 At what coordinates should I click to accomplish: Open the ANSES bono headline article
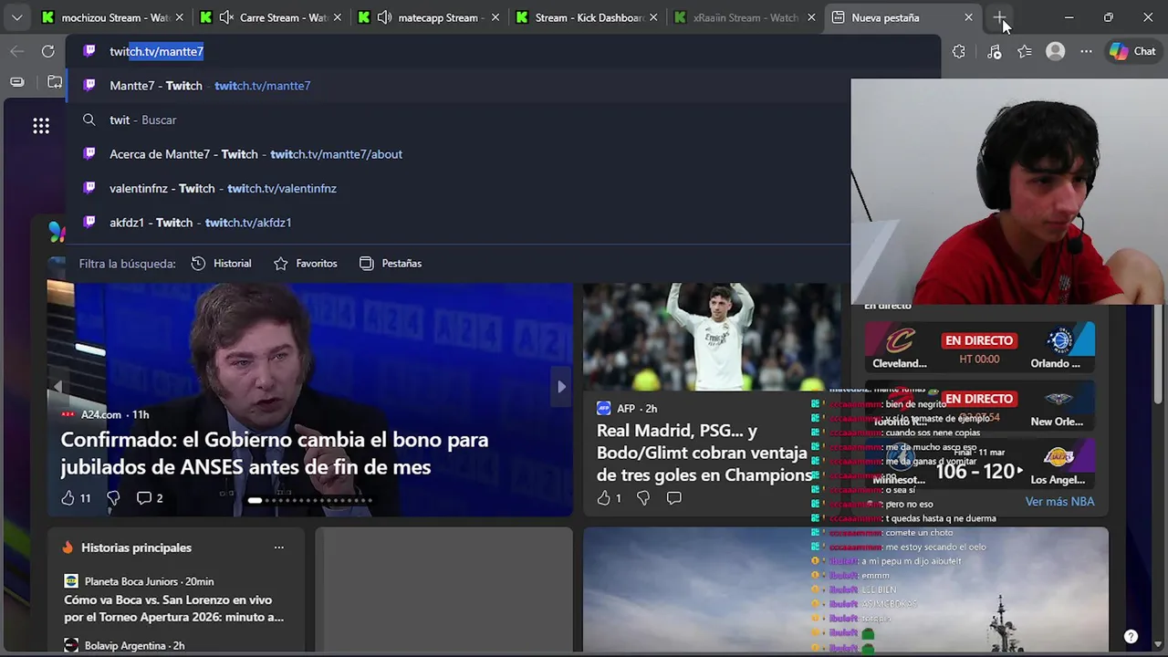[275, 454]
